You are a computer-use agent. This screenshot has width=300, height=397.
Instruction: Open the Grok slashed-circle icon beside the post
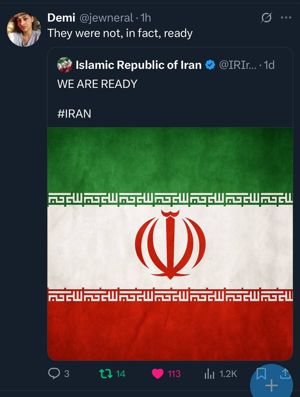266,18
